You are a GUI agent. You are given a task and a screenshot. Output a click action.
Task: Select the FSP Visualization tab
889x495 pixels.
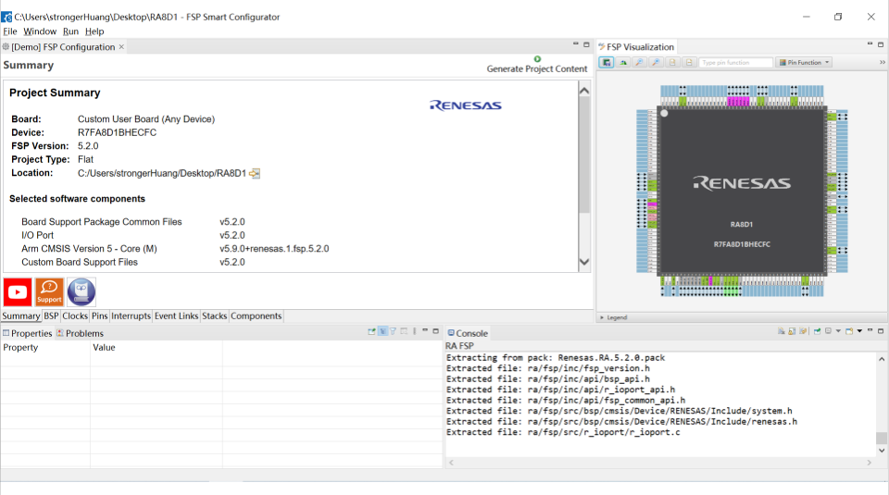pos(636,47)
